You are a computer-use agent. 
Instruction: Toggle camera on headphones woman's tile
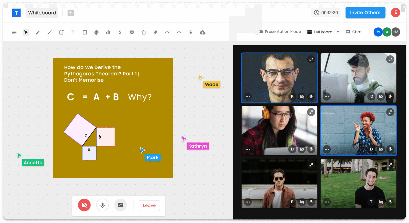[302, 149]
